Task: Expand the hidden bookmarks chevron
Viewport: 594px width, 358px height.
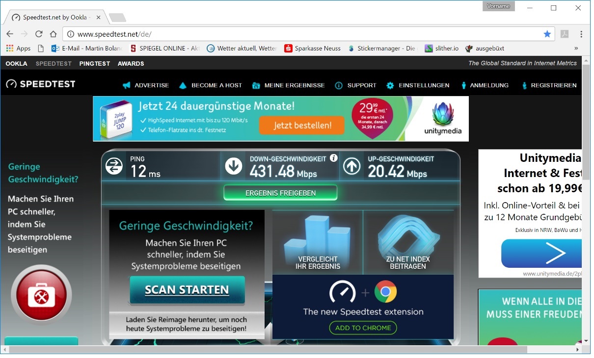Action: coord(576,48)
